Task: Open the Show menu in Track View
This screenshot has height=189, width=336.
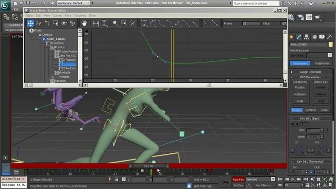Action: point(92,15)
